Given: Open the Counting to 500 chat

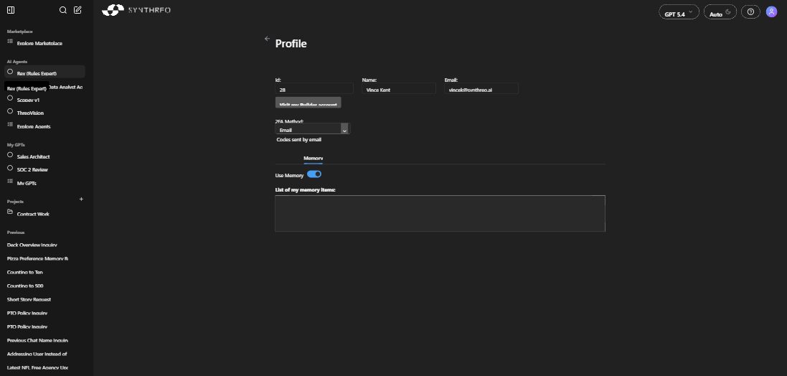Looking at the screenshot, I should click(x=25, y=286).
